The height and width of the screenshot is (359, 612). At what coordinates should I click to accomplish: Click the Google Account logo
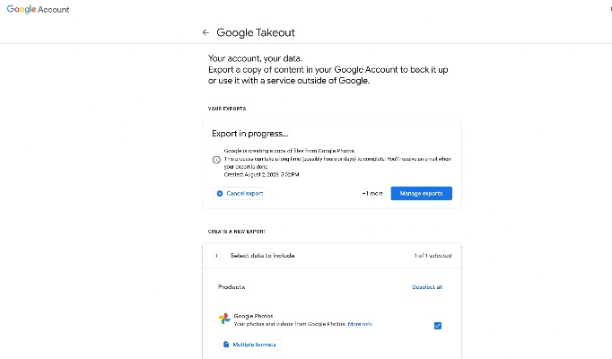click(38, 9)
